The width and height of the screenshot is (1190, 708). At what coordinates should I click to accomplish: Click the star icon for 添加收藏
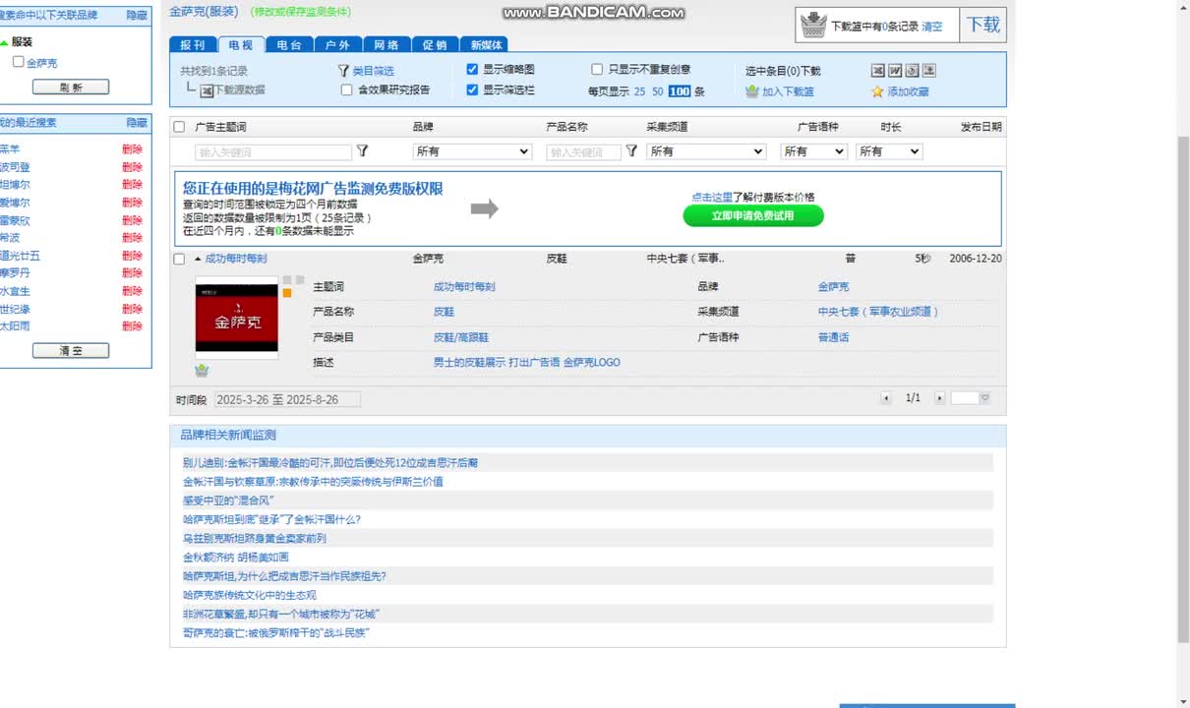877,91
